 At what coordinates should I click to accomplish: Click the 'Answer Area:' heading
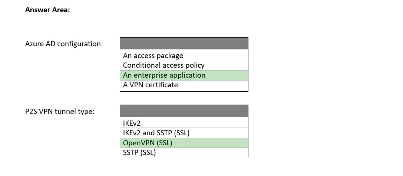47,10
